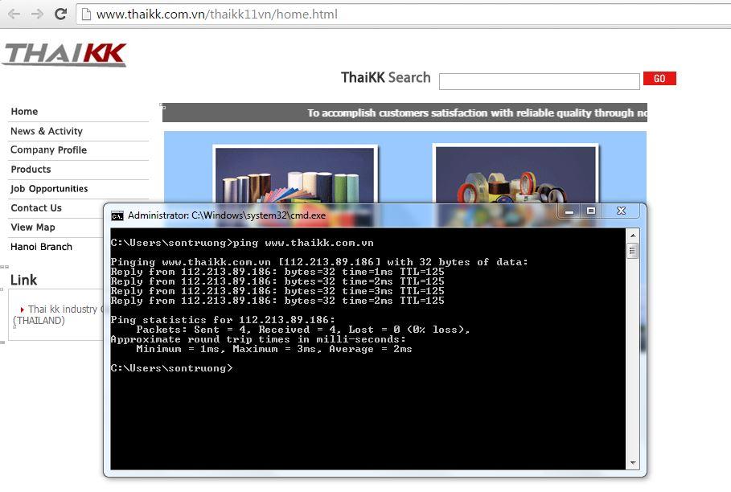This screenshot has width=731, height=492.
Task: Click the reply line with time=3ms
Action: pos(277,291)
